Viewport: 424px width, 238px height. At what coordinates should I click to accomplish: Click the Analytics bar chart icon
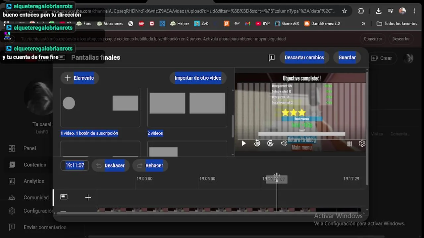[12, 181]
